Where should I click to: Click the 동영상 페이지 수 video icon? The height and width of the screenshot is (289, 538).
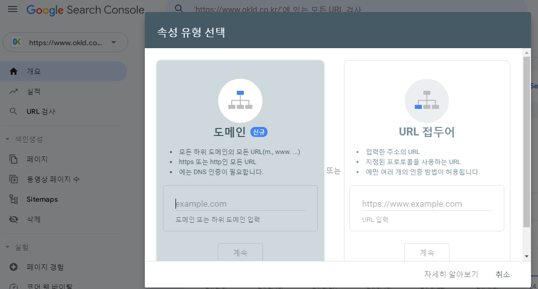point(14,179)
